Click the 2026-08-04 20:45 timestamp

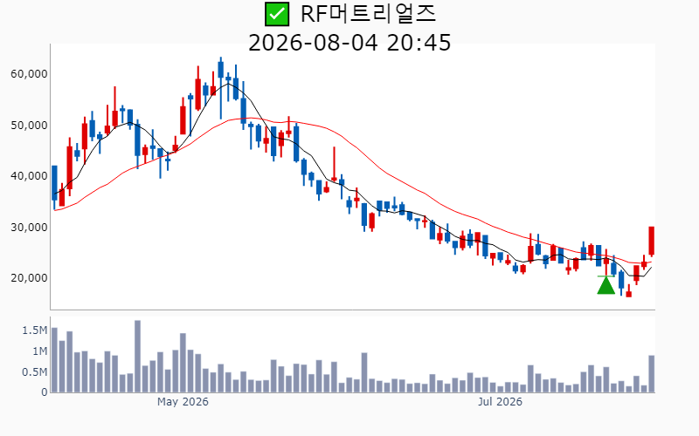349,43
